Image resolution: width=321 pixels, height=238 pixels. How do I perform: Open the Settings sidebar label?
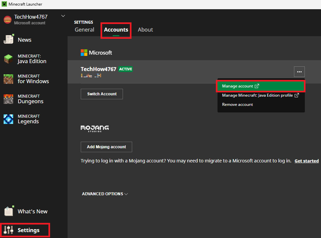point(28,230)
